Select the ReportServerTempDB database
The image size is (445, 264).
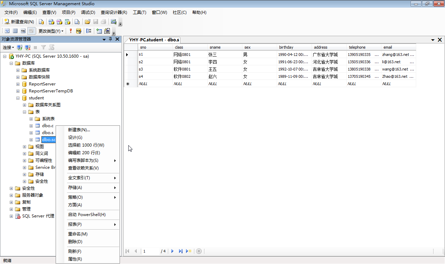point(51,91)
